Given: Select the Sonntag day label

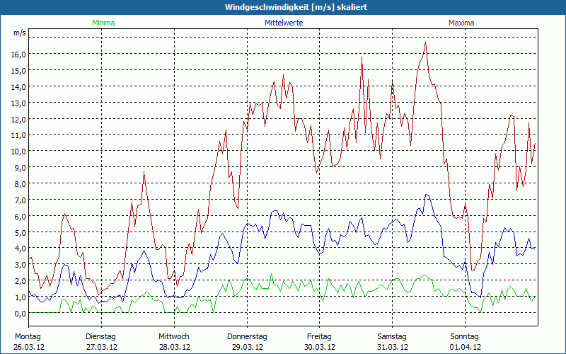Looking at the screenshot, I should (465, 336).
